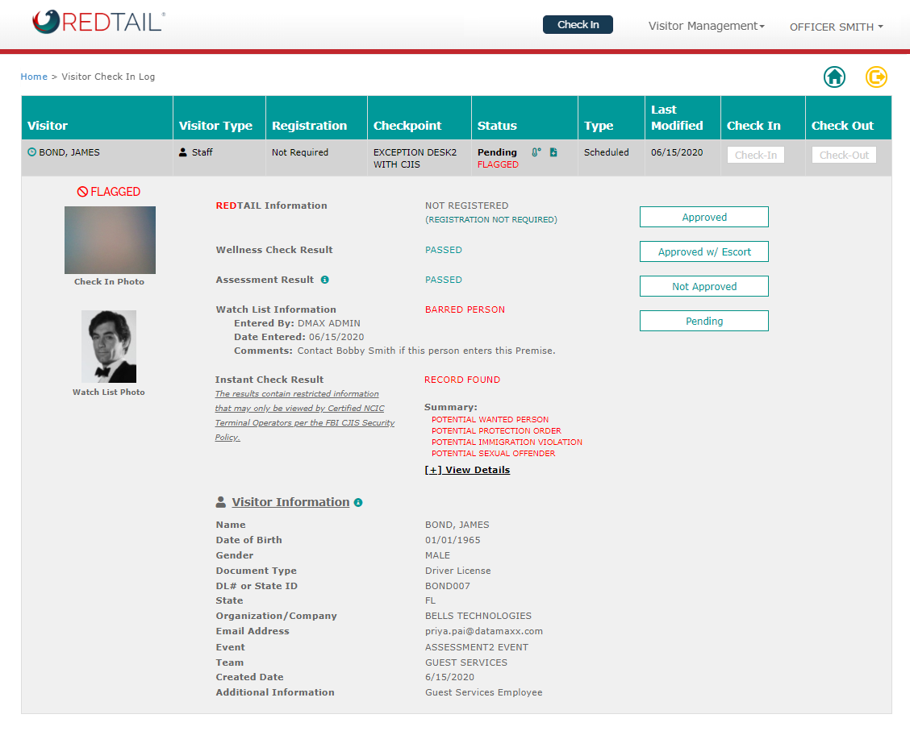Click the Check-In button in the row
This screenshot has width=910, height=731.
click(x=756, y=156)
